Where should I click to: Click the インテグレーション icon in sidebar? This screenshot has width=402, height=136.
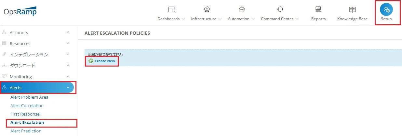(4, 54)
